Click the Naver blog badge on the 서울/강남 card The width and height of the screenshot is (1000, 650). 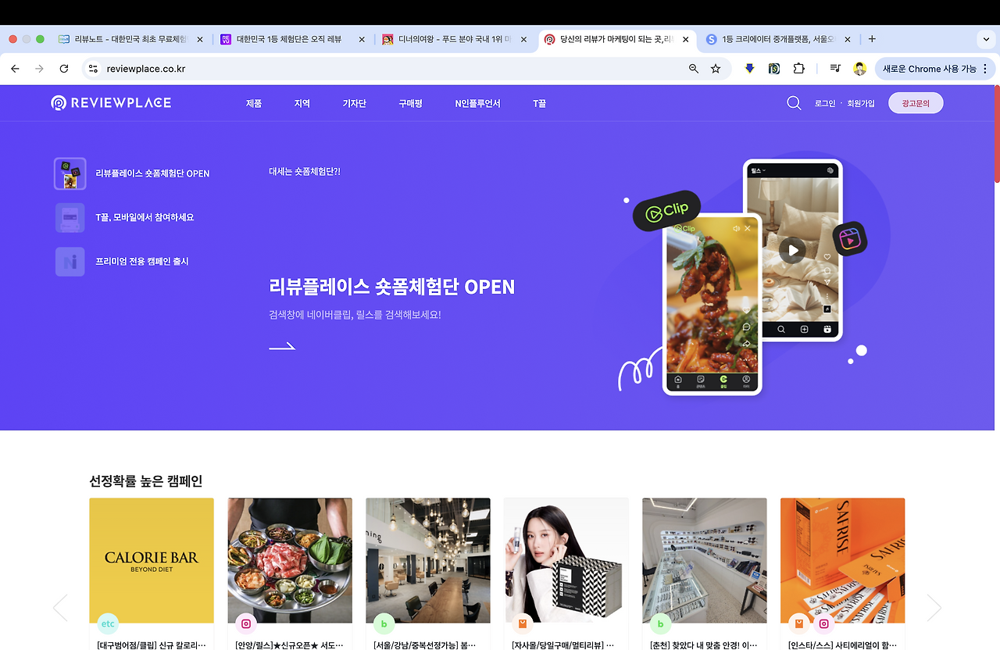[x=384, y=623]
